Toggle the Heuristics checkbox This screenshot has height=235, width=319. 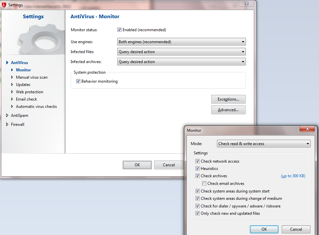[x=197, y=169]
